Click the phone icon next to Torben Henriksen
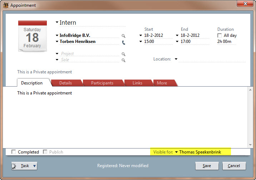The height and width of the screenshot is (180, 256). (x=124, y=43)
